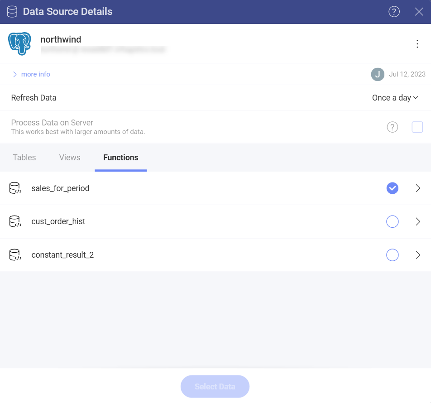Select the constant_result_2 radio button
The height and width of the screenshot is (403, 431).
[x=392, y=255]
